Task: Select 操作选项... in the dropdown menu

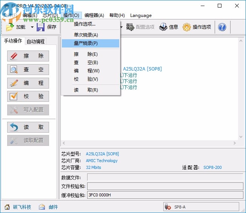Action: [91, 24]
